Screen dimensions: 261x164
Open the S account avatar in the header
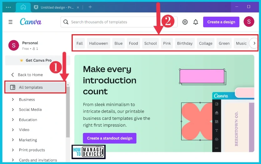click(249, 21)
